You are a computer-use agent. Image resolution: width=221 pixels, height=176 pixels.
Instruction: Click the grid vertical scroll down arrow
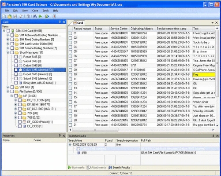point(217,125)
